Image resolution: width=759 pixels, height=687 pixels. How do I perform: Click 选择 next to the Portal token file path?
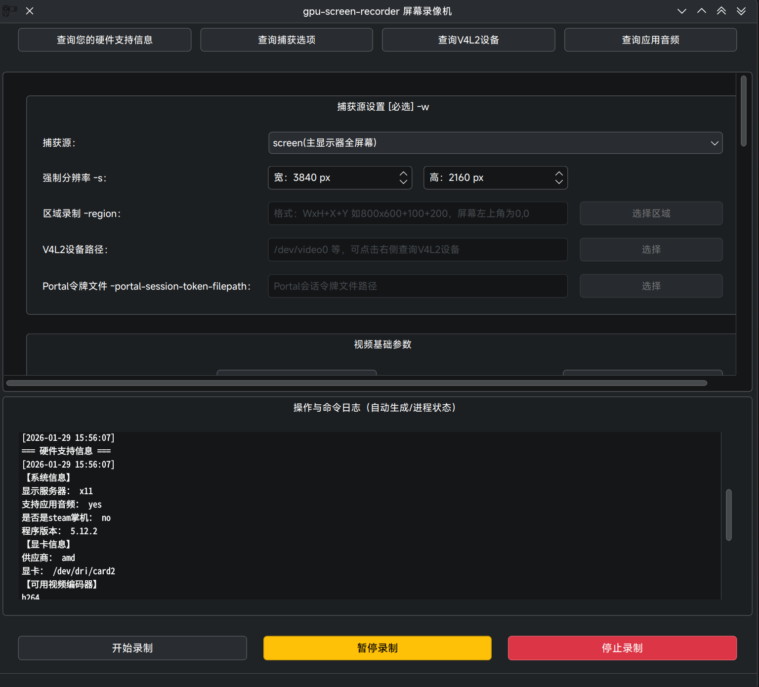click(x=651, y=286)
